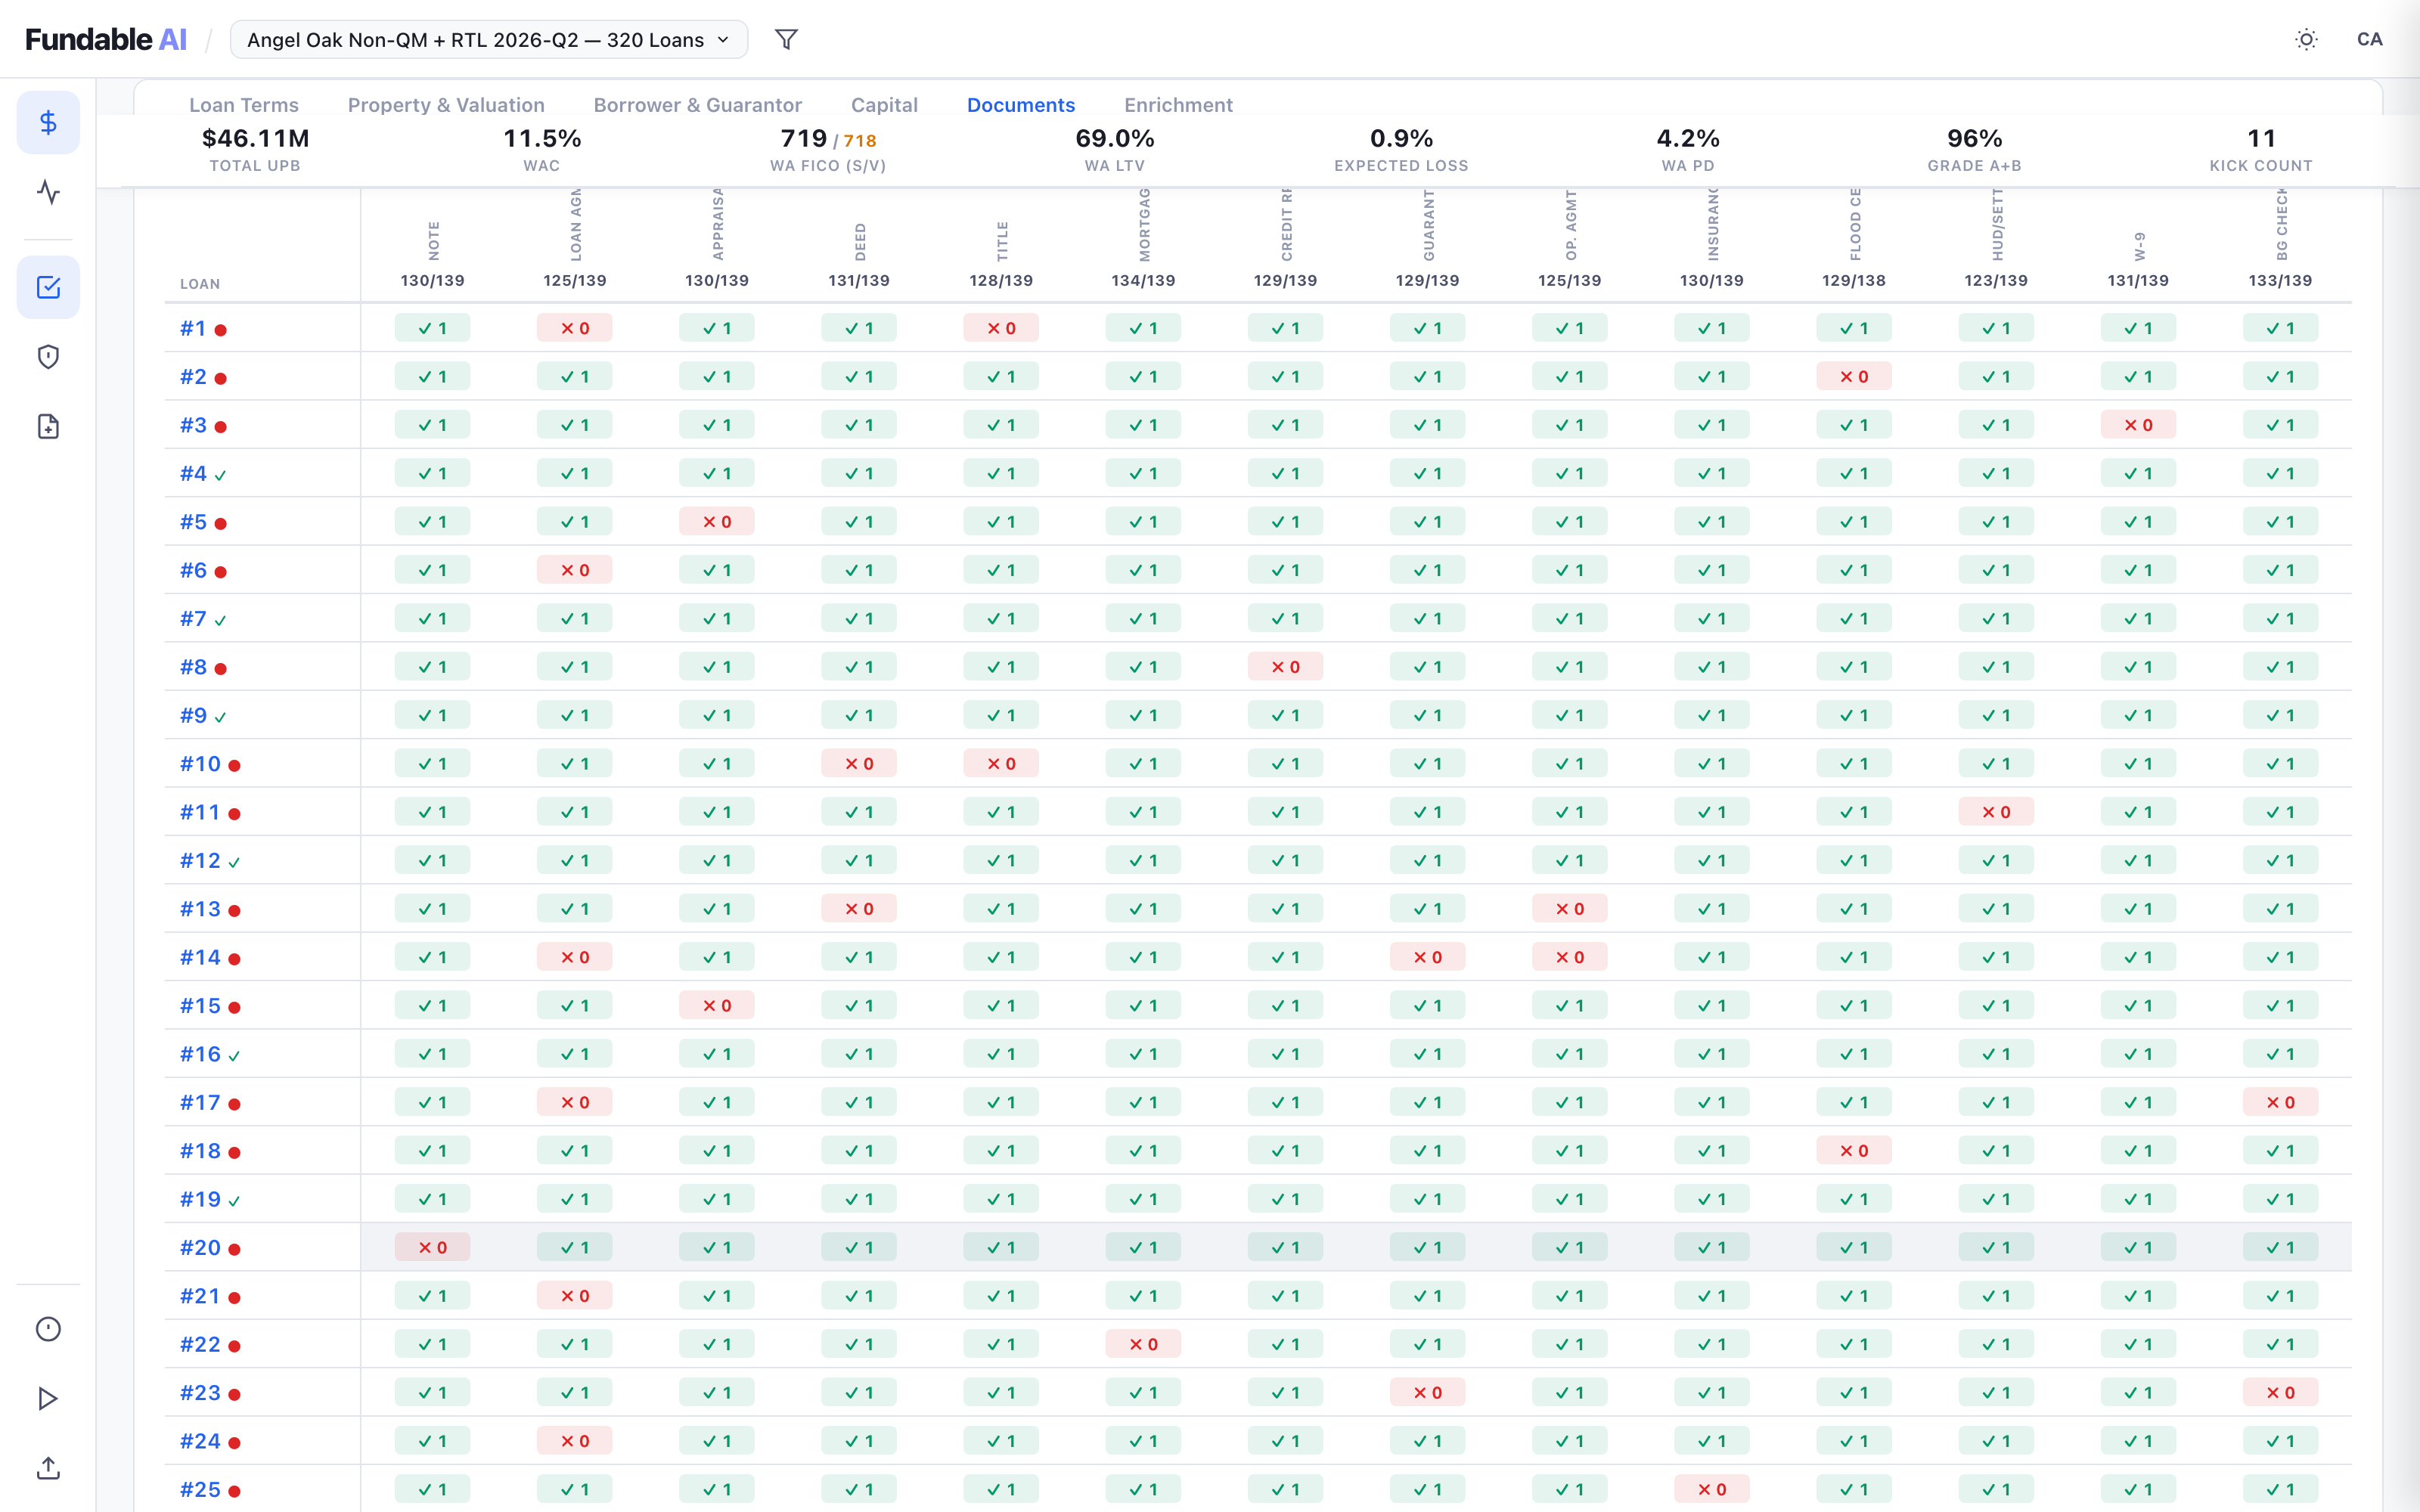Switch to the Loan Terms tab

coord(244,105)
